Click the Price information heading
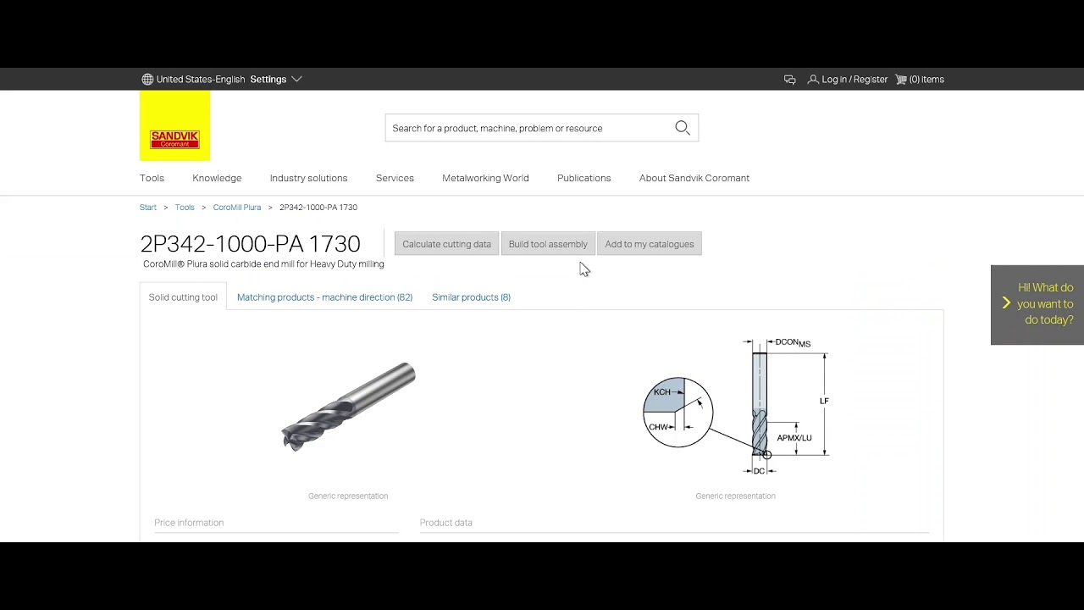1084x610 pixels. point(189,523)
